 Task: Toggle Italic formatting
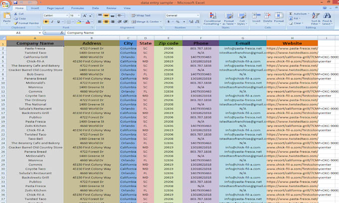pos(52,22)
